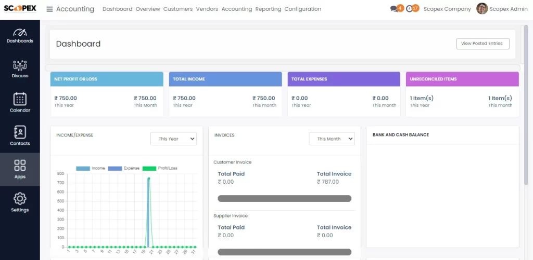This screenshot has width=533, height=260.
Task: Click the Total Income card header
Action: pos(225,79)
